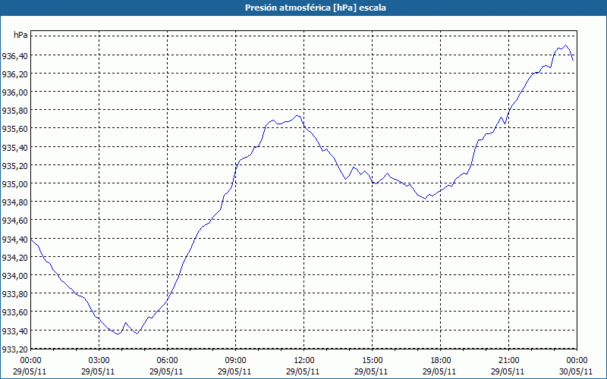
Task: Click the 15:00 time axis label
Action: 372,361
